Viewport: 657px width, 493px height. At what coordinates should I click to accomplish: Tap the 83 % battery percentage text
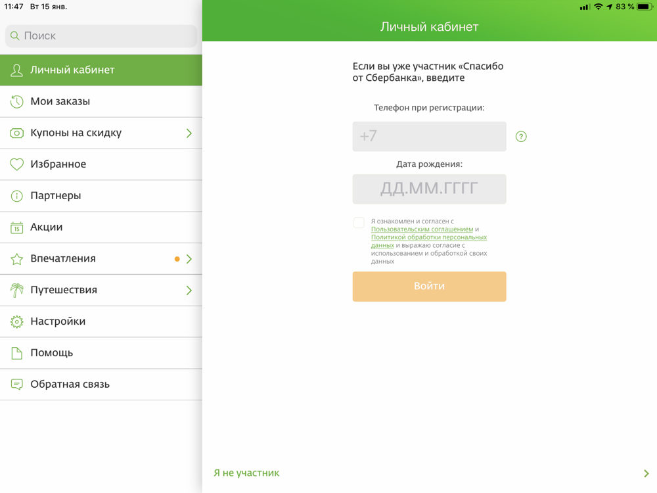(x=625, y=7)
